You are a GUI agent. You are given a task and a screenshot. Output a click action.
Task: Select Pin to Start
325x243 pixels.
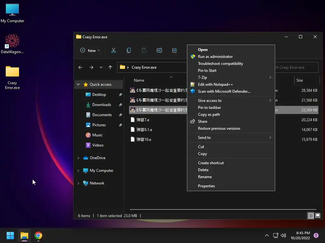[231, 71]
